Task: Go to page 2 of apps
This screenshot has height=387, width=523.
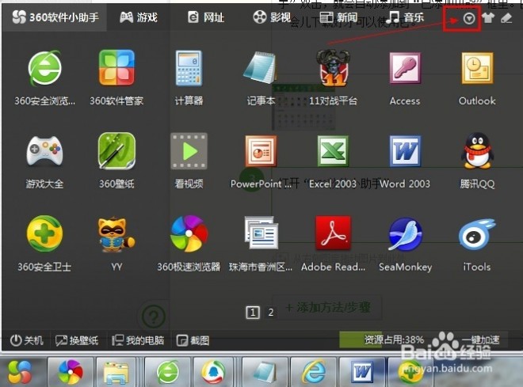Action: 270,312
